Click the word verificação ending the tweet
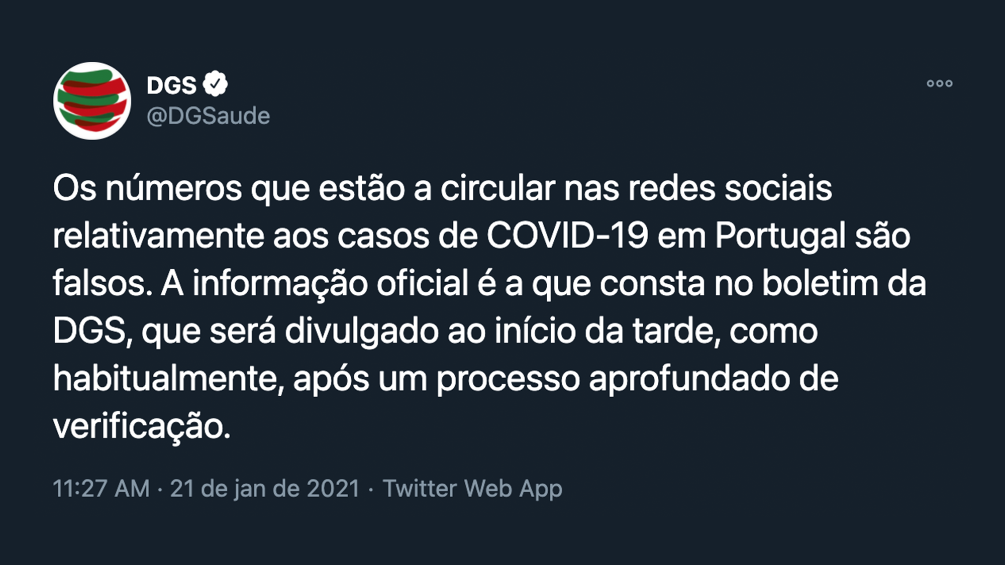The width and height of the screenshot is (1005, 565). (141, 426)
